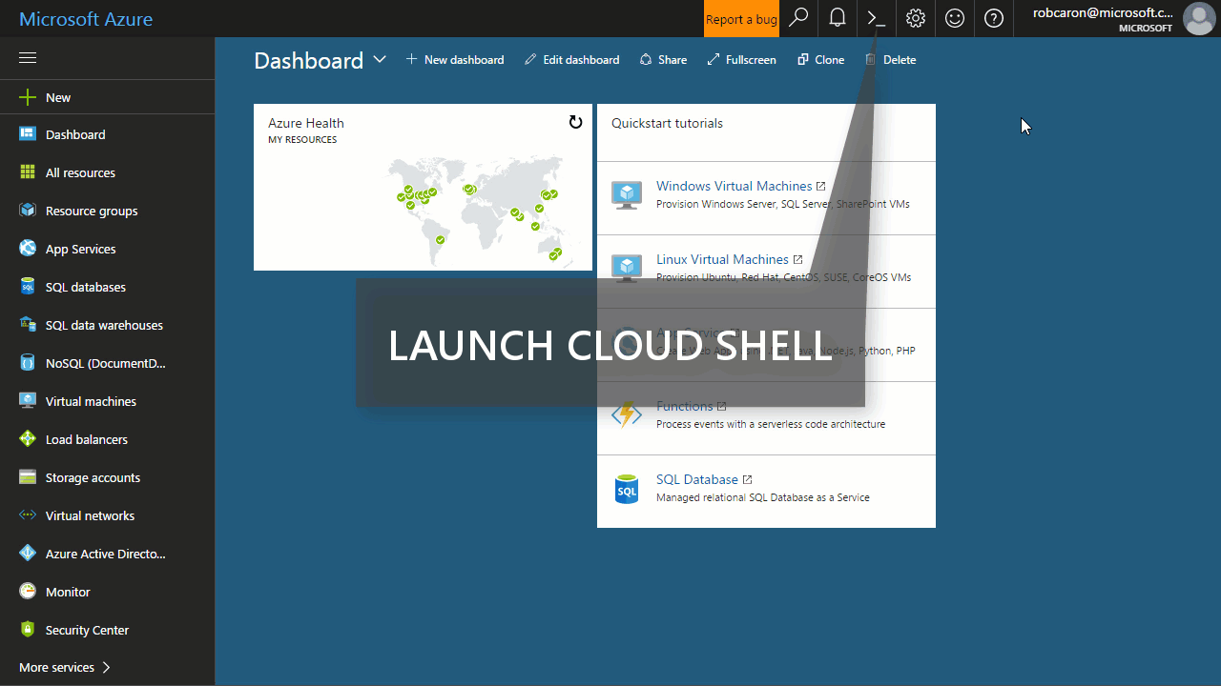Click the Azure Health tile title

tap(306, 123)
